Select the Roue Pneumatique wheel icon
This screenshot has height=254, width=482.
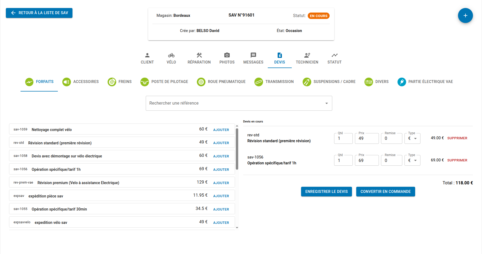coord(201,82)
